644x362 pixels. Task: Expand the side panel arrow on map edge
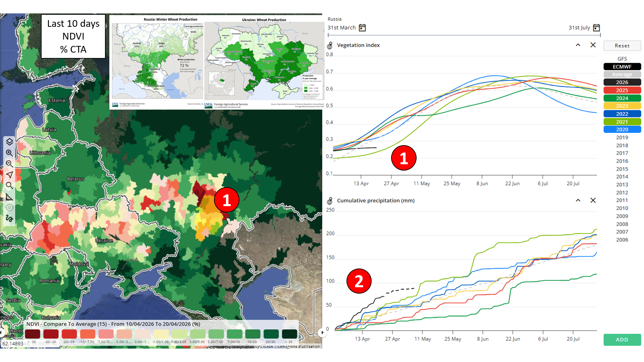point(322,333)
